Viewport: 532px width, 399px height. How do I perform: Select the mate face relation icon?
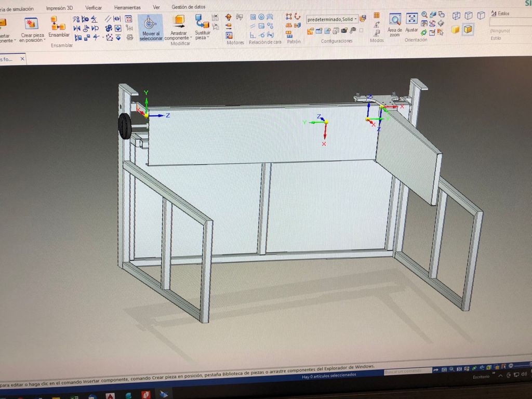[253, 17]
